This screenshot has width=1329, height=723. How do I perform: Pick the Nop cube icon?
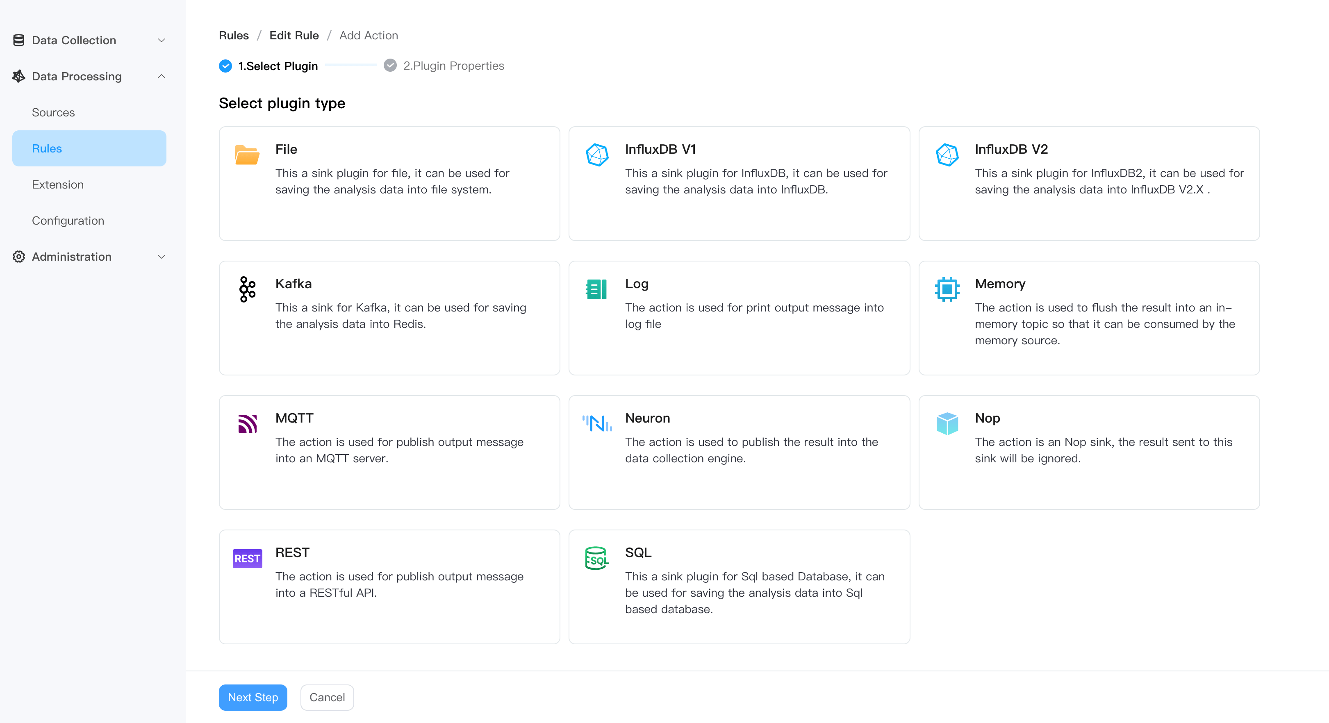(x=947, y=424)
